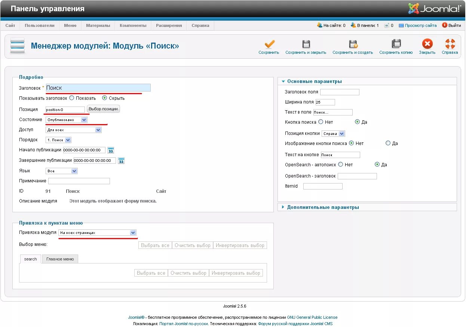Click the Текст в поле input
This screenshot has width=466, height=327.
[333, 112]
